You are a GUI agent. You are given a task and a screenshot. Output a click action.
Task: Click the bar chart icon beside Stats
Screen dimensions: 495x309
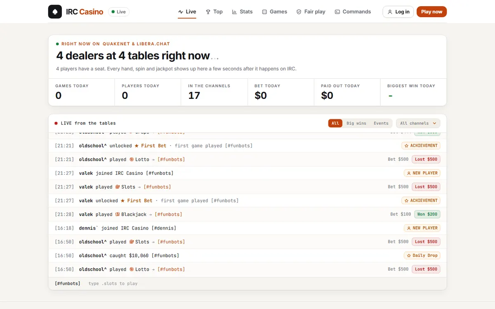pyautogui.click(x=235, y=12)
